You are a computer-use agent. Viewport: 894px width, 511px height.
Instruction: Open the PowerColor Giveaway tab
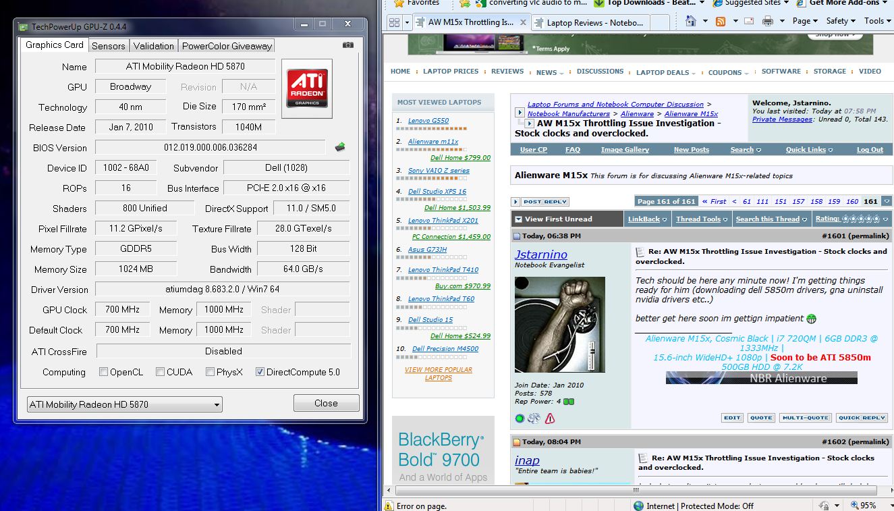[227, 46]
